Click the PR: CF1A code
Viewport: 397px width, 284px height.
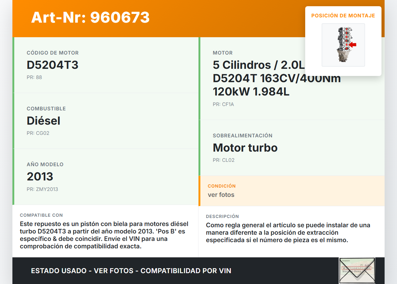click(x=223, y=104)
